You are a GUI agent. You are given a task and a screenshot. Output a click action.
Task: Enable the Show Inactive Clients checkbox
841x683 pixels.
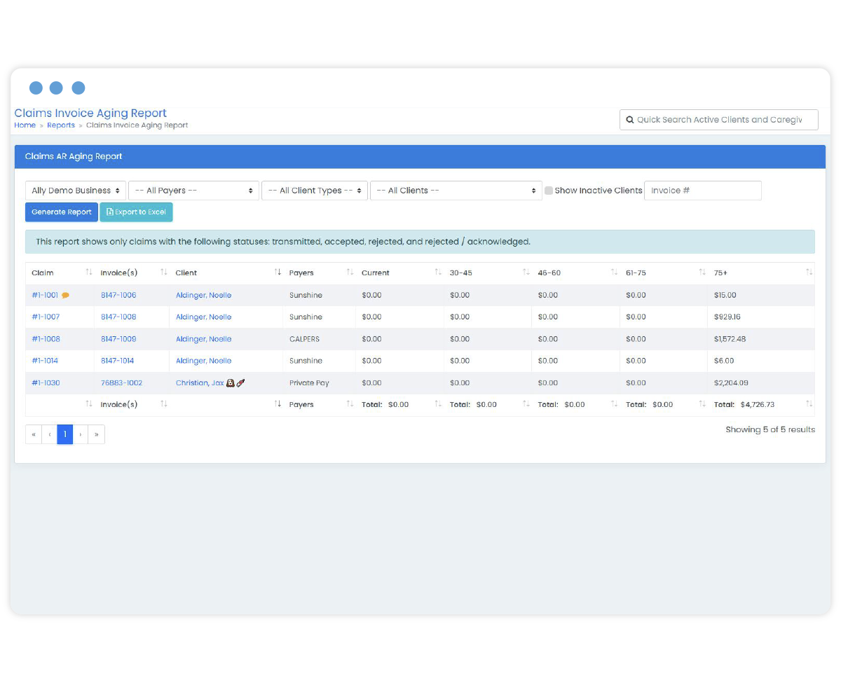click(549, 191)
